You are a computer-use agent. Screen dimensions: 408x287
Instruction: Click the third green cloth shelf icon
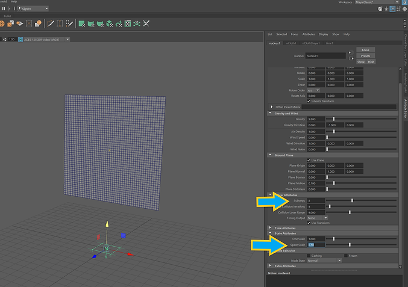point(100,23)
